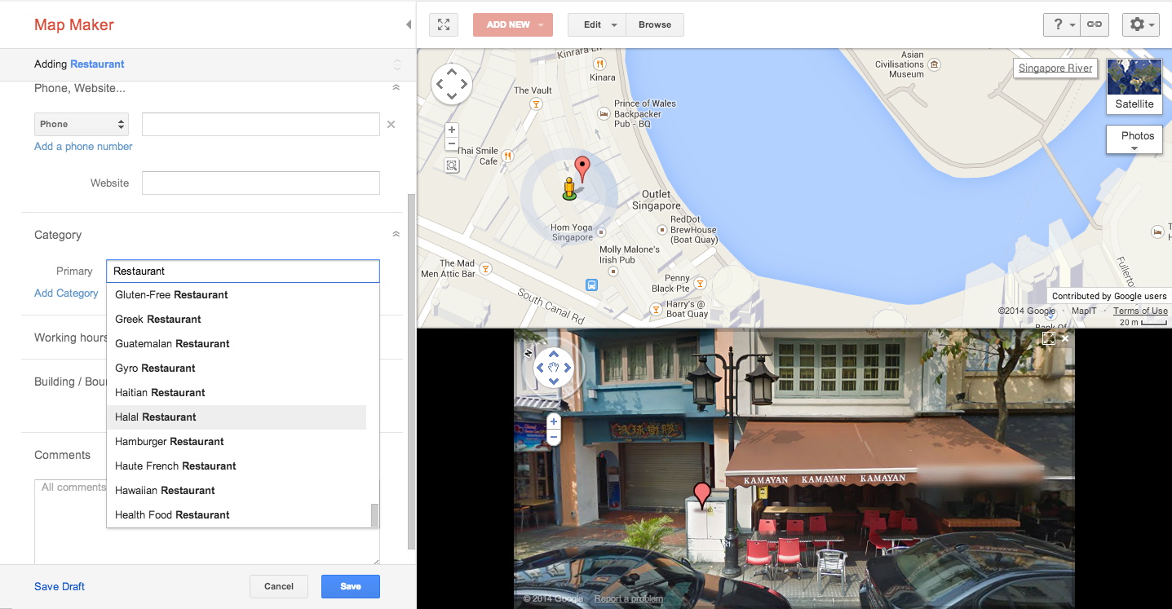Click the Primary category combo box
The height and width of the screenshot is (609, 1172).
[243, 271]
